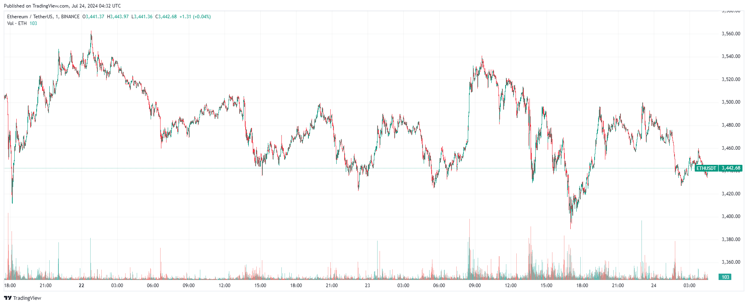Viewport: 748px width, 305px height.
Task: Select the 'Ethereum / TetherUS, 1, BINANCE' symbol title
Action: pyautogui.click(x=43, y=17)
